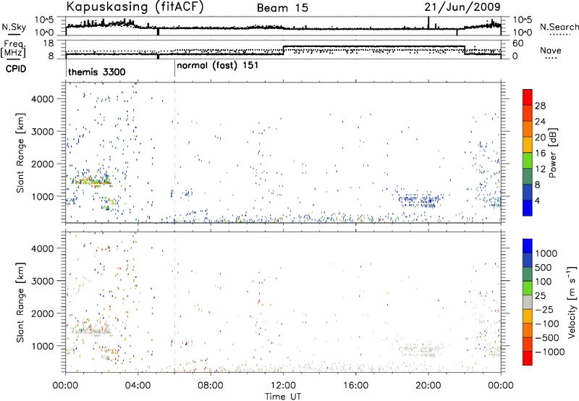This screenshot has width=579, height=401.
Task: Click the "20:00" time axis label
Action: click(x=428, y=386)
